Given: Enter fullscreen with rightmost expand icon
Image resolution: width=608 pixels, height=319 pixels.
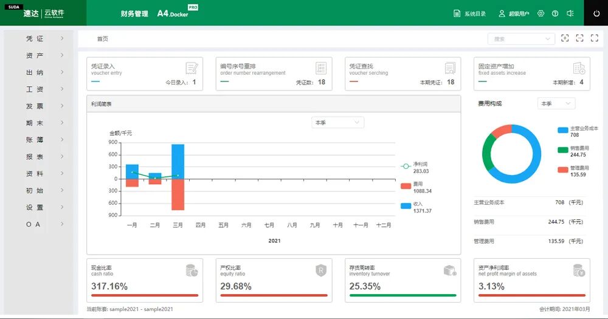Looking at the screenshot, I should click(x=595, y=38).
